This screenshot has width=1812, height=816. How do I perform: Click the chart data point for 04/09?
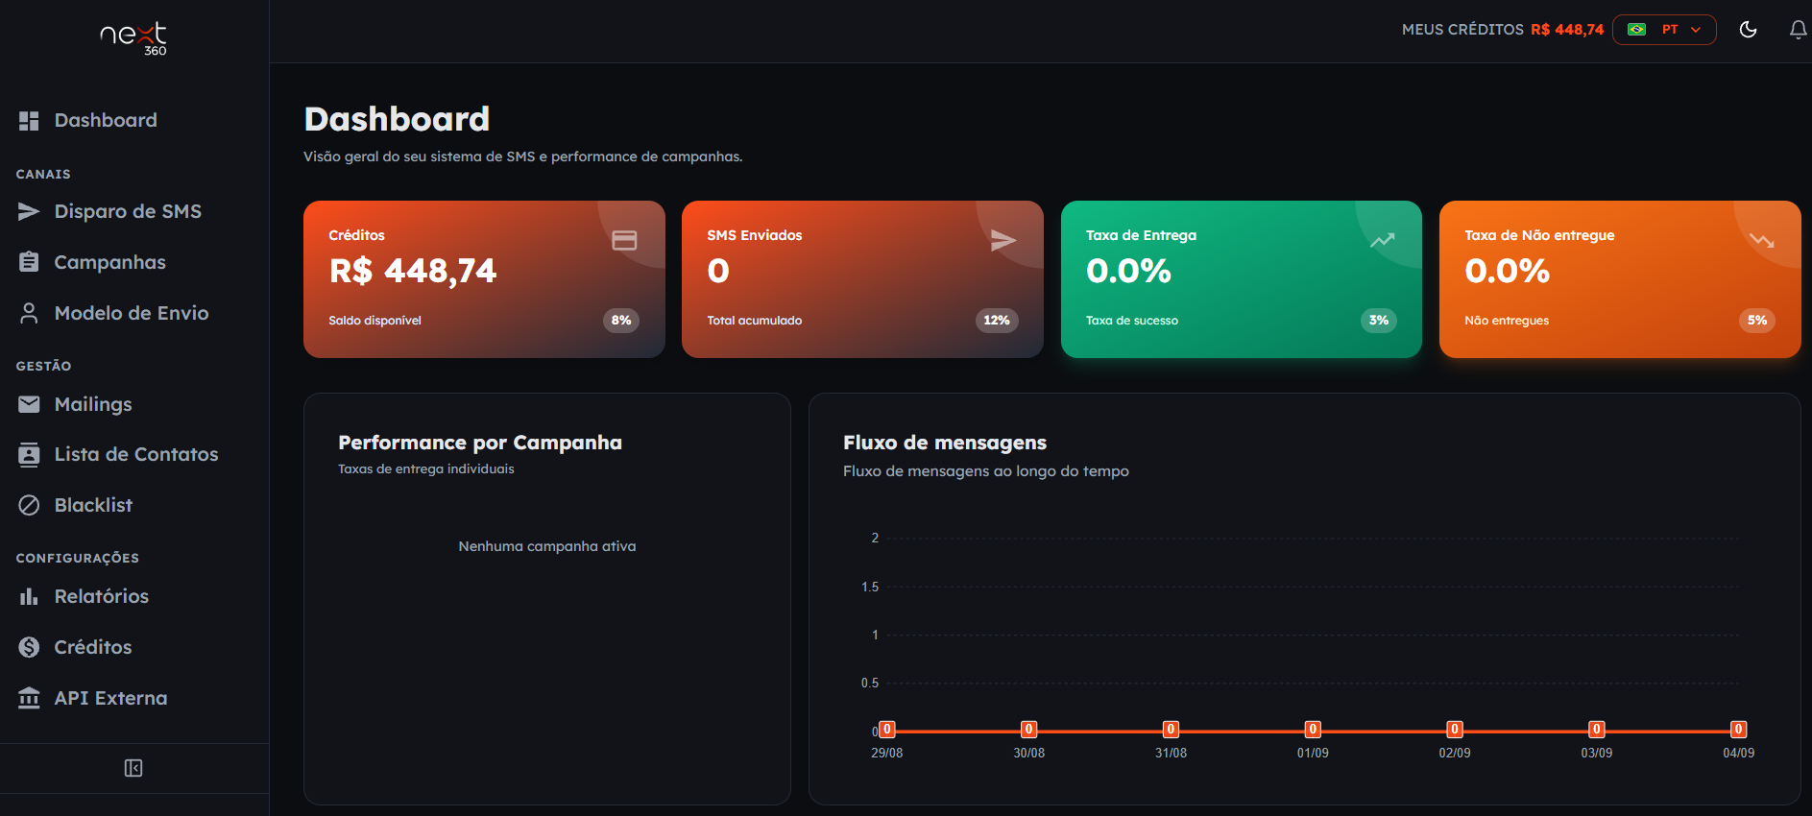click(1738, 730)
